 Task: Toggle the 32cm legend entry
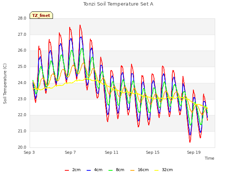coord(164,170)
